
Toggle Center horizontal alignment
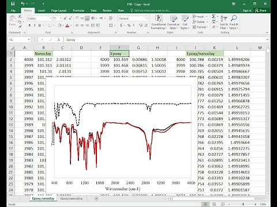click(x=82, y=25)
